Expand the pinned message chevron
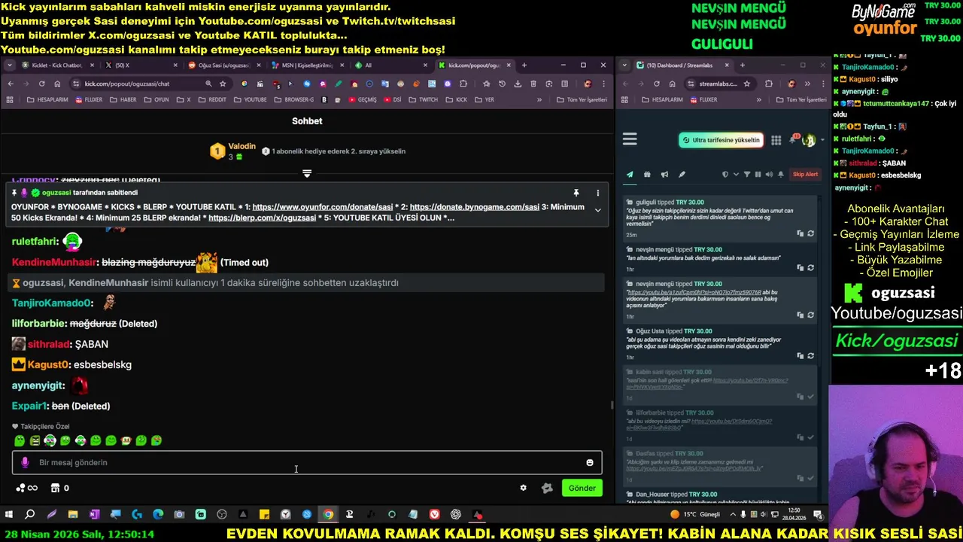The width and height of the screenshot is (963, 542). [598, 210]
